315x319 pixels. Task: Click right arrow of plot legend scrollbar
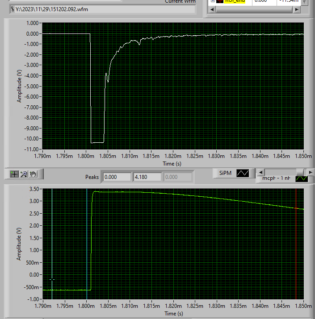click(x=311, y=173)
